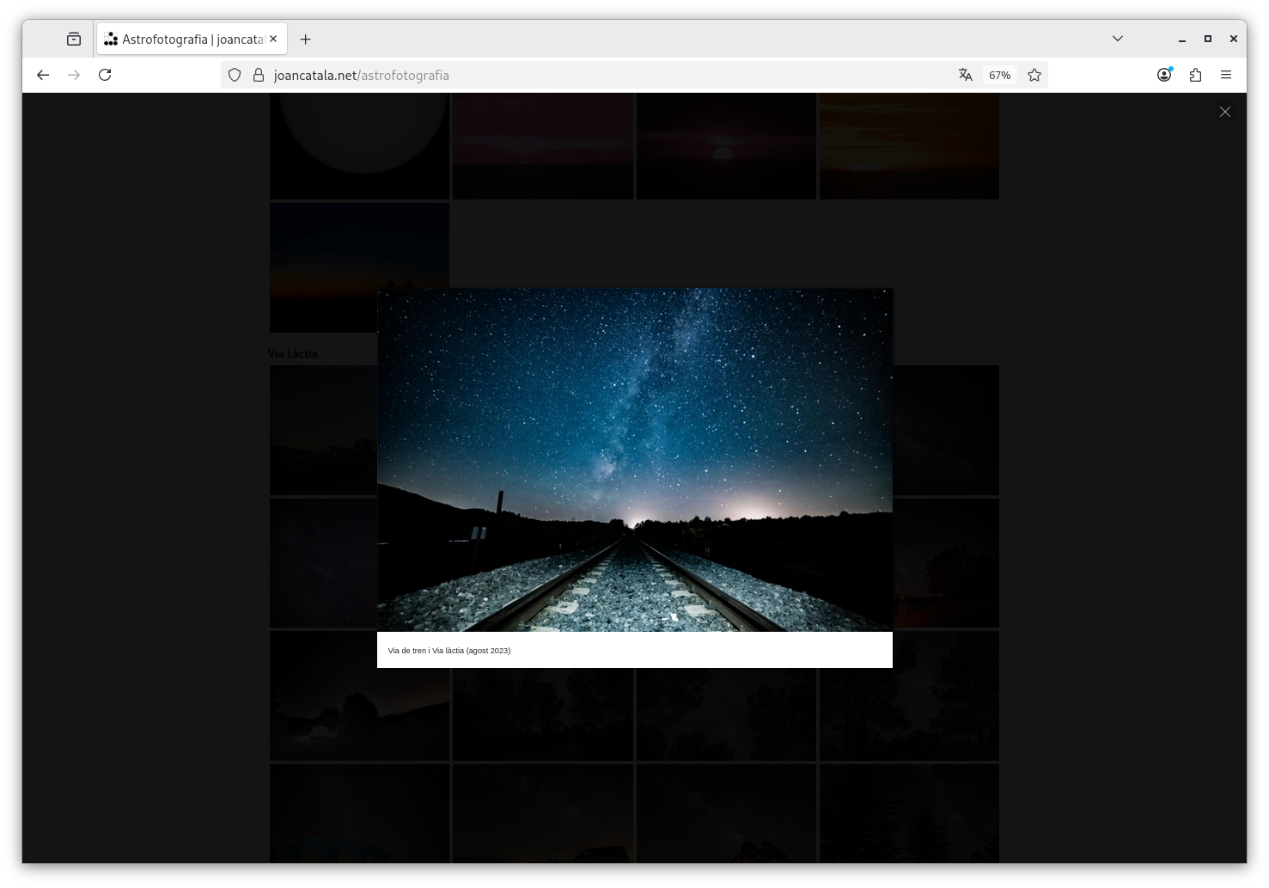Image resolution: width=1269 pixels, height=888 pixels.
Task: Click the 'Via Làctia' section heading
Action: (x=292, y=353)
